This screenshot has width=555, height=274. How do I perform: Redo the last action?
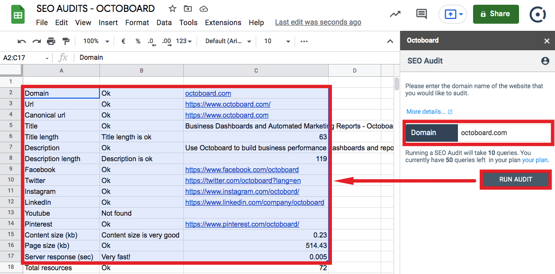coord(36,41)
